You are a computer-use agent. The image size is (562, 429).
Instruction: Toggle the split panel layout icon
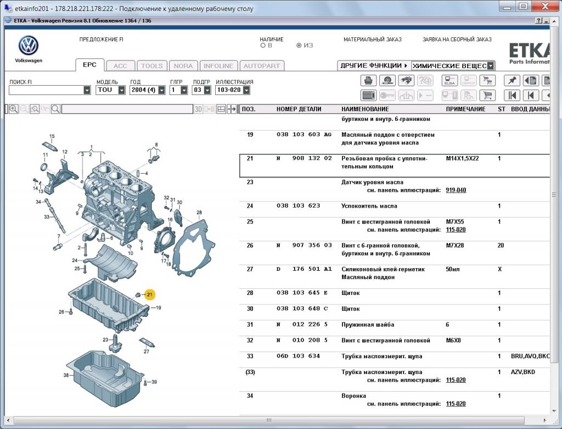[221, 109]
